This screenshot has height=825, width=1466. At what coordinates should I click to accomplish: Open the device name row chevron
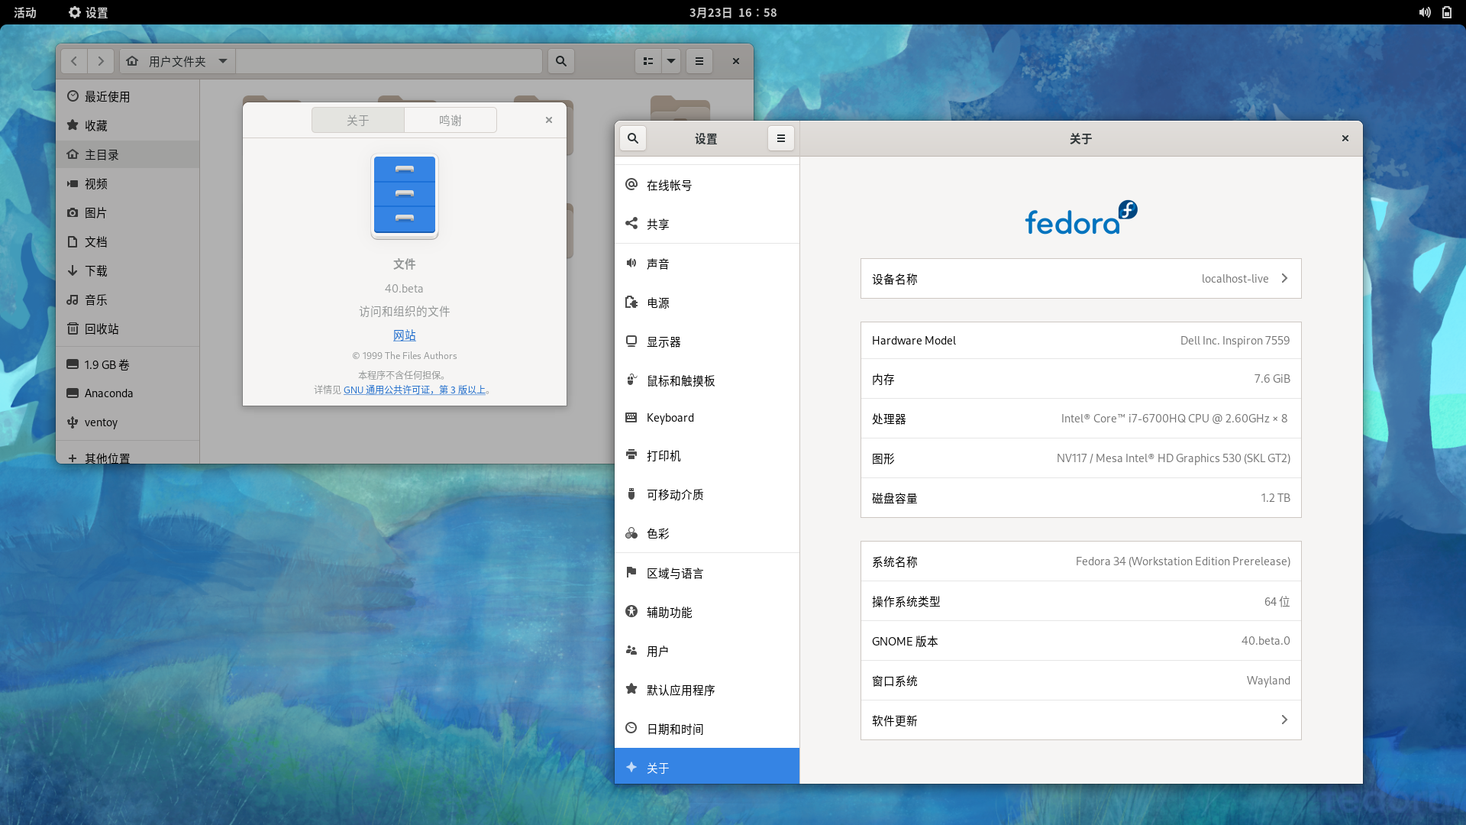(1284, 279)
